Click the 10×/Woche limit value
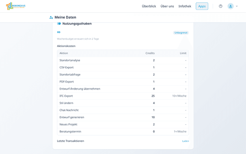The image size is (246, 154). point(179,96)
